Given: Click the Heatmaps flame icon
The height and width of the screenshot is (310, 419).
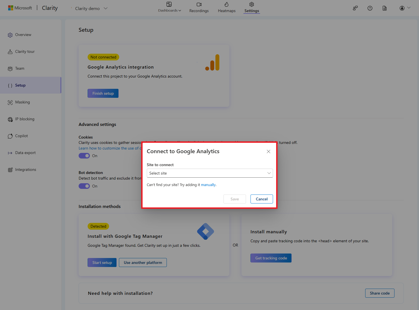Looking at the screenshot, I should click(x=227, y=4).
